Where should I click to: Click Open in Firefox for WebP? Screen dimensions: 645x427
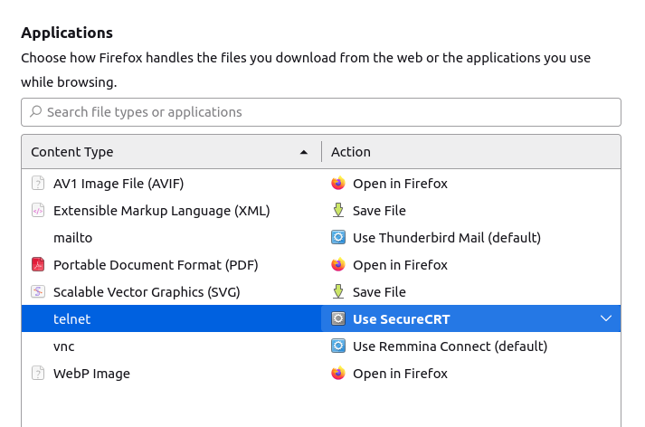pyautogui.click(x=400, y=374)
